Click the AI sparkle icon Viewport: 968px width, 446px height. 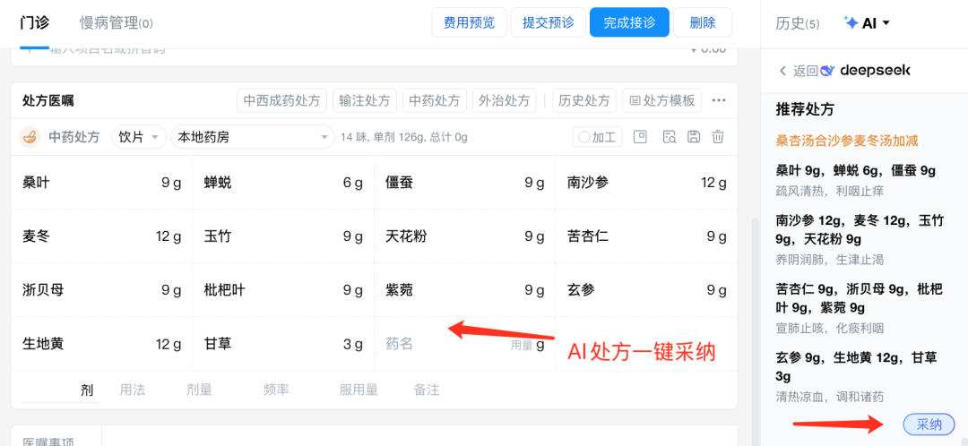(x=851, y=23)
